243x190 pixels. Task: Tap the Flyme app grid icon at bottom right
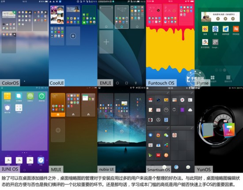228,78
